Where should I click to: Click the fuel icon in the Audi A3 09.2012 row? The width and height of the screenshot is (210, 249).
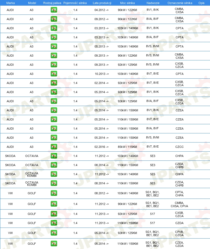54,19
